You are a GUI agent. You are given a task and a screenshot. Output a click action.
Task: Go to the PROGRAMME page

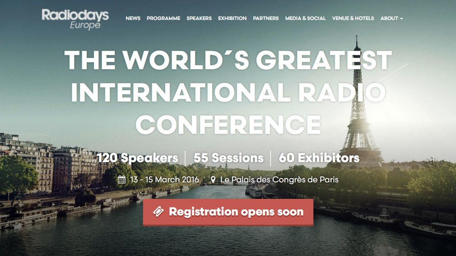pos(163,18)
